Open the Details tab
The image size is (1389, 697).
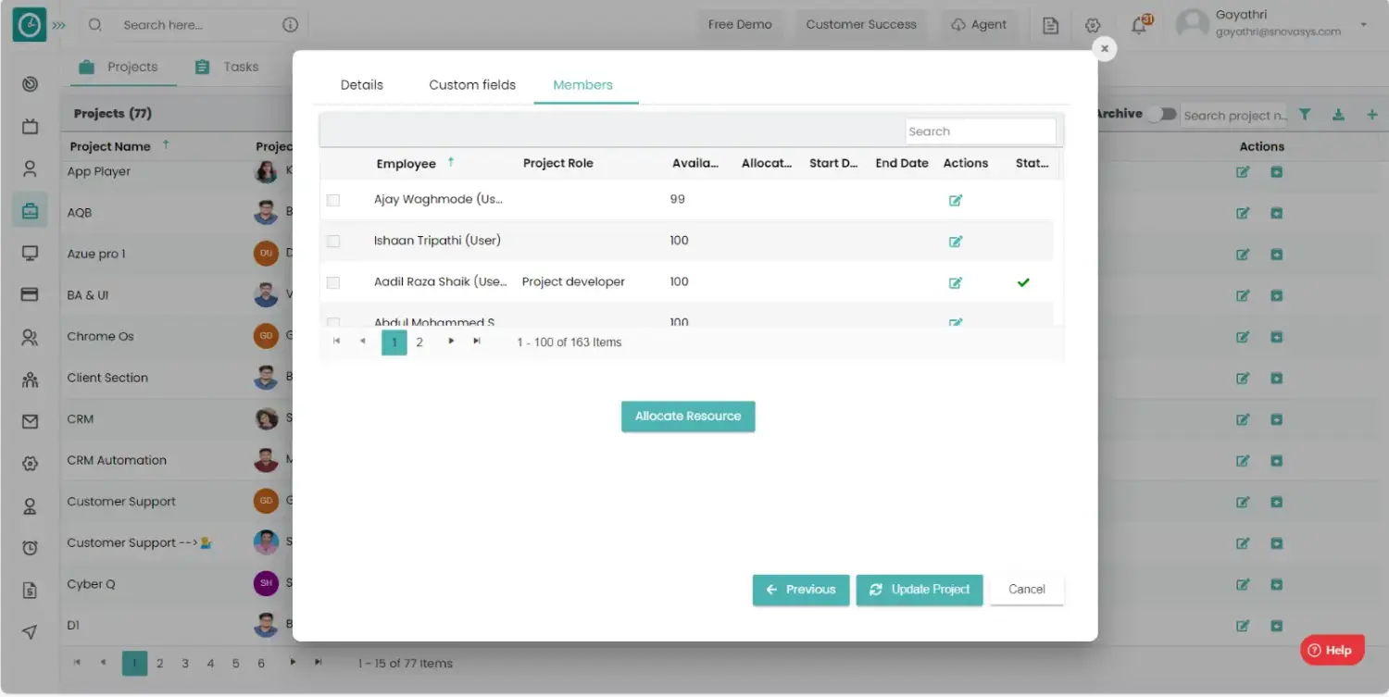362,84
